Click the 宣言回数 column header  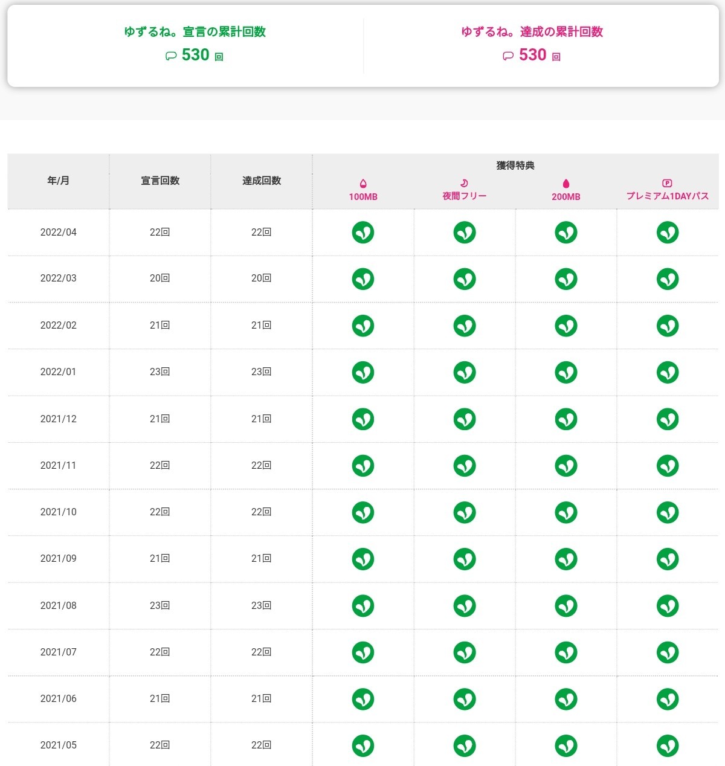pyautogui.click(x=160, y=181)
